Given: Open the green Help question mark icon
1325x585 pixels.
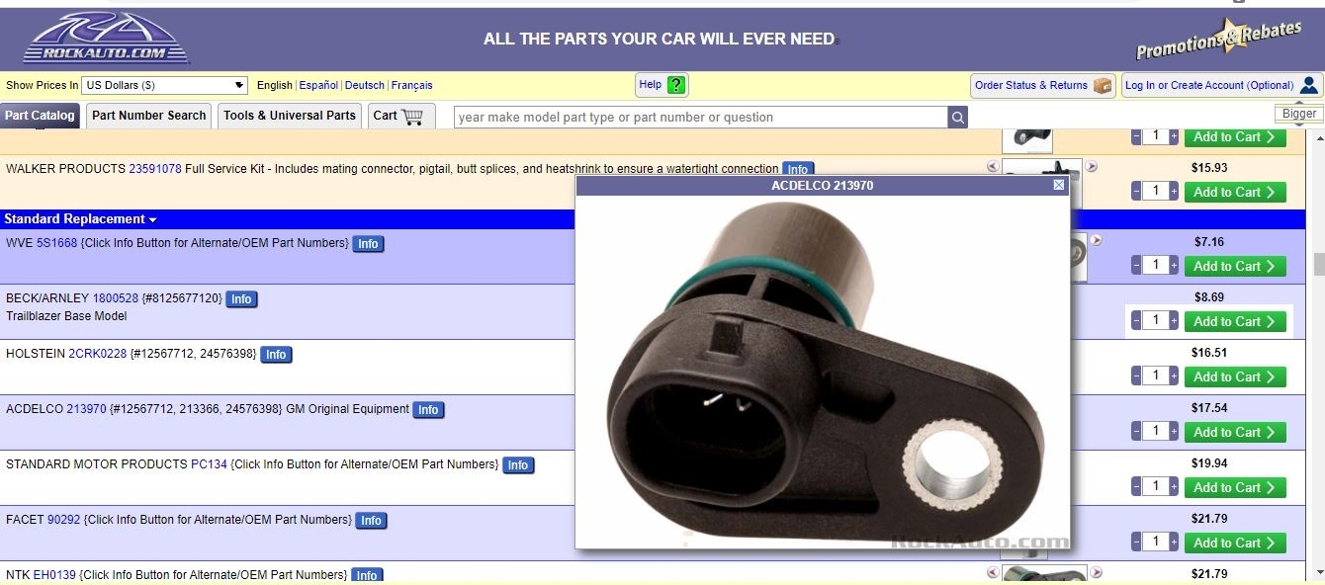Looking at the screenshot, I should click(x=676, y=85).
